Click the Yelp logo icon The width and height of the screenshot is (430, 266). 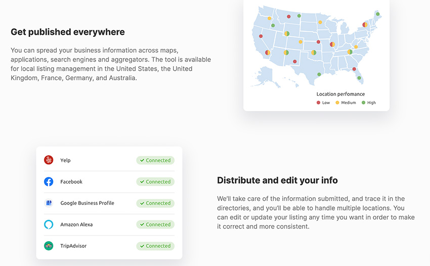pyautogui.click(x=49, y=160)
